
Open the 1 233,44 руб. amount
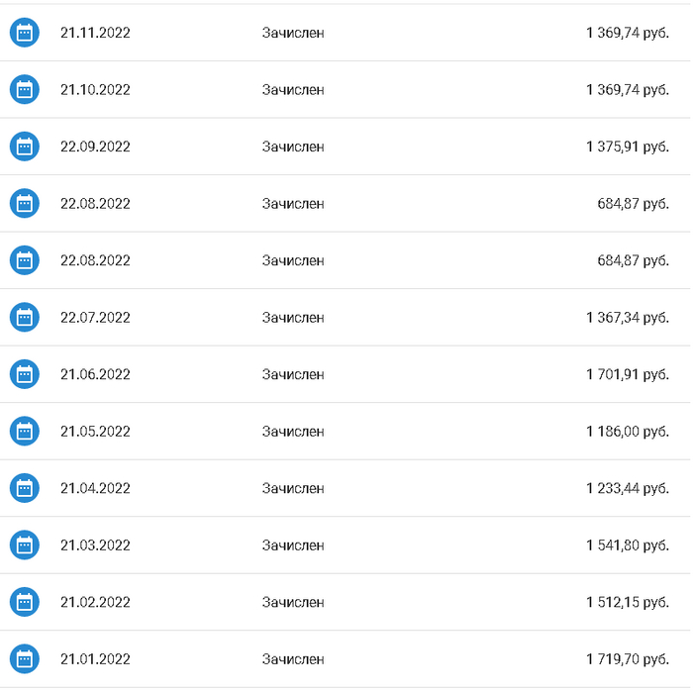click(x=627, y=488)
